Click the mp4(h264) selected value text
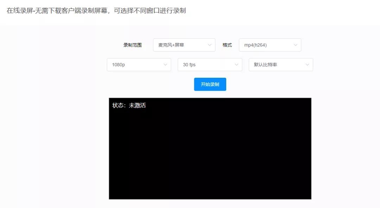Viewport: 380px width, 208px height. (x=258, y=45)
